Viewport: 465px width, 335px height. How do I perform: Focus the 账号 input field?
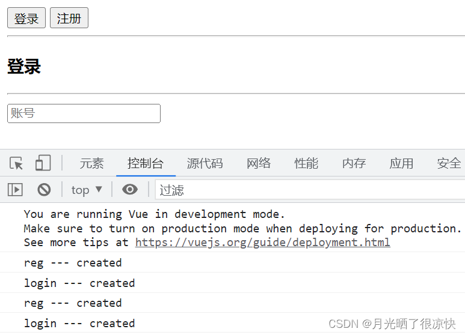[x=84, y=113]
